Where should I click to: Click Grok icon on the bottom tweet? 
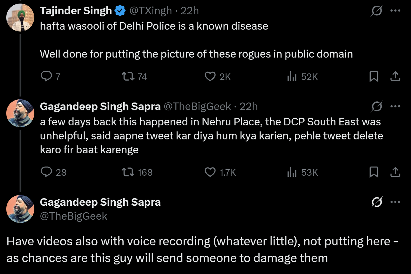(x=377, y=202)
